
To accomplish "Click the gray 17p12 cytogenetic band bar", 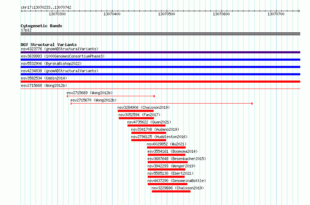I will (160, 34).
